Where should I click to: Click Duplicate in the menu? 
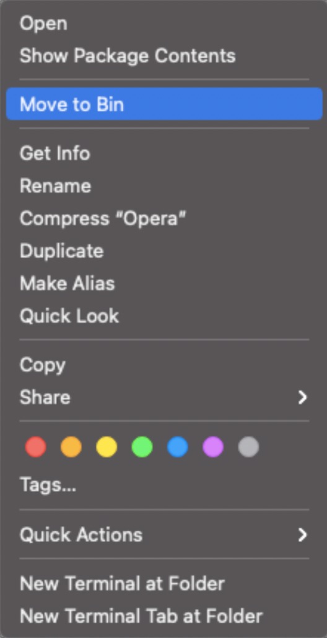164,251
